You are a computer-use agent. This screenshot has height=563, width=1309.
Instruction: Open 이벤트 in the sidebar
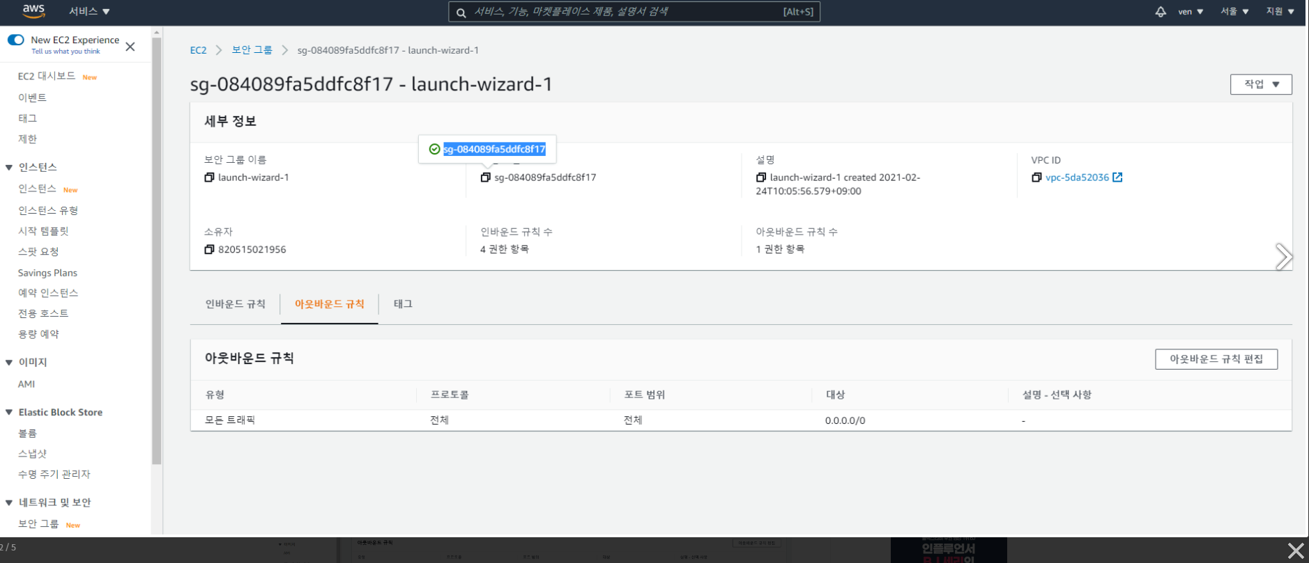pyautogui.click(x=32, y=97)
